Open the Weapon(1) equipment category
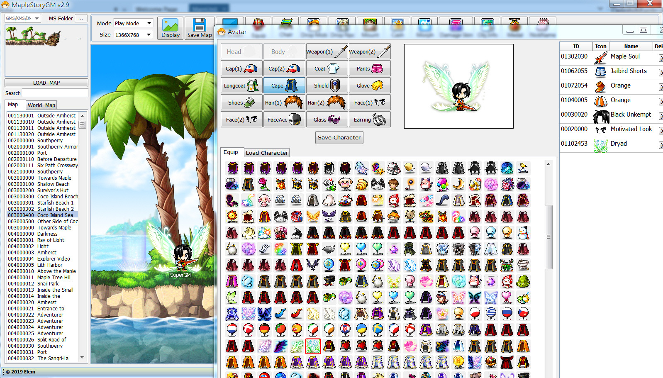The height and width of the screenshot is (378, 663). click(x=327, y=51)
